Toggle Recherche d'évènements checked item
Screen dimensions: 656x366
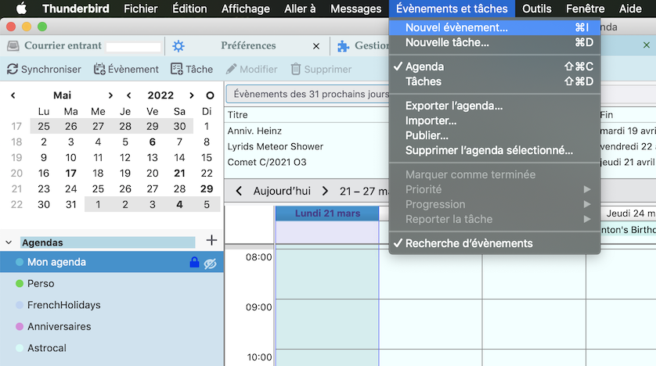pyautogui.click(x=495, y=243)
